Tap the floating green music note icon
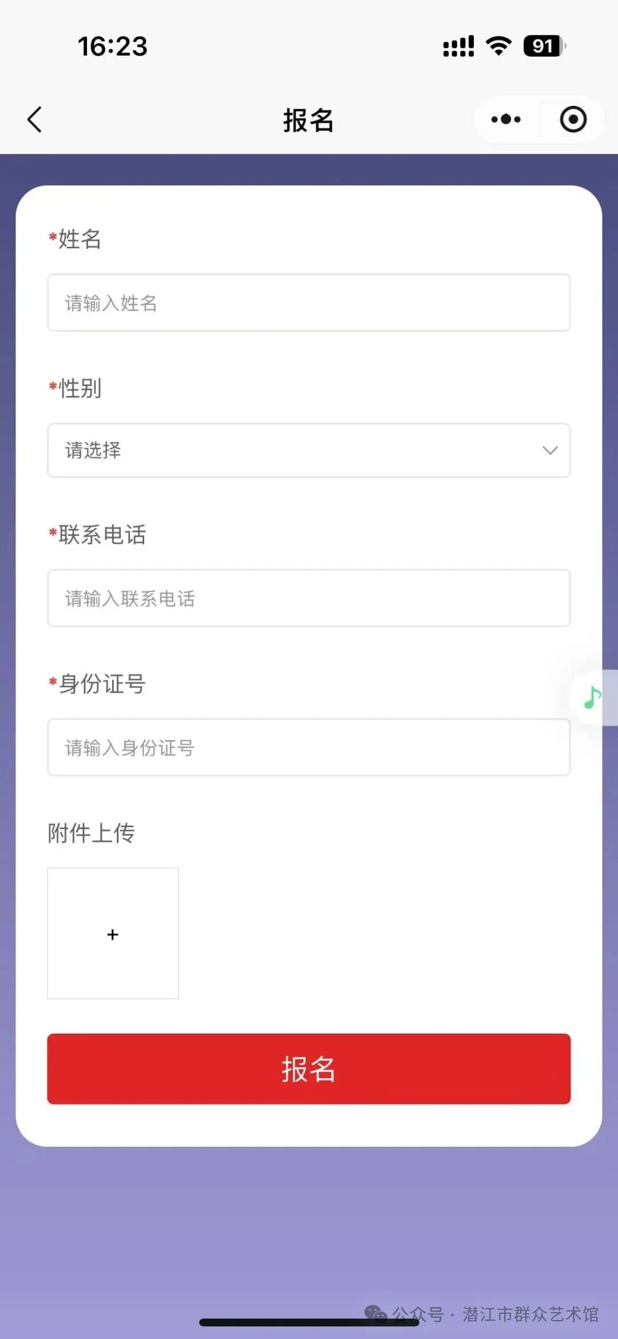Image resolution: width=618 pixels, height=1339 pixels. coord(592,697)
